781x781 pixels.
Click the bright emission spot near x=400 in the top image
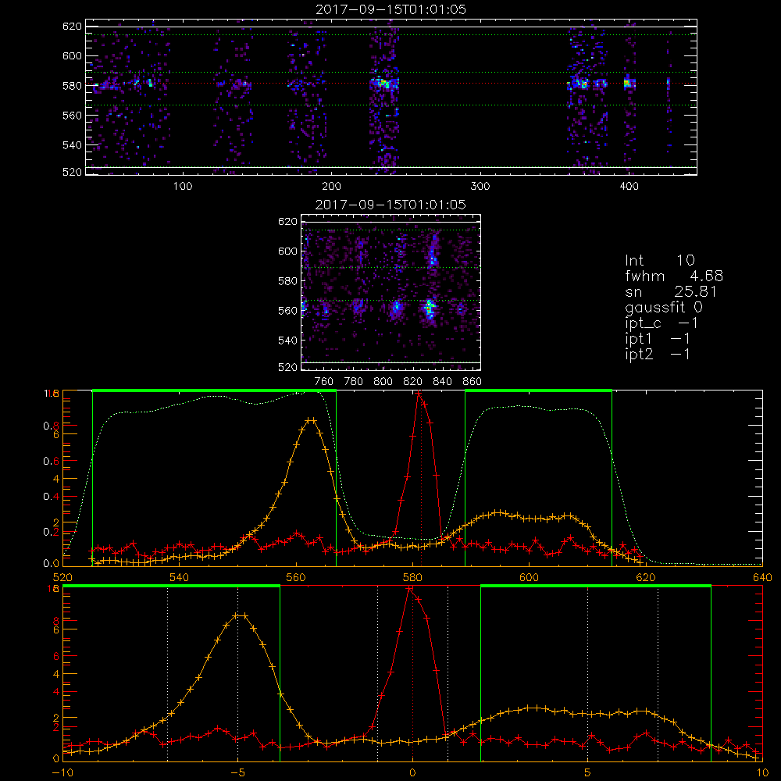[x=629, y=83]
